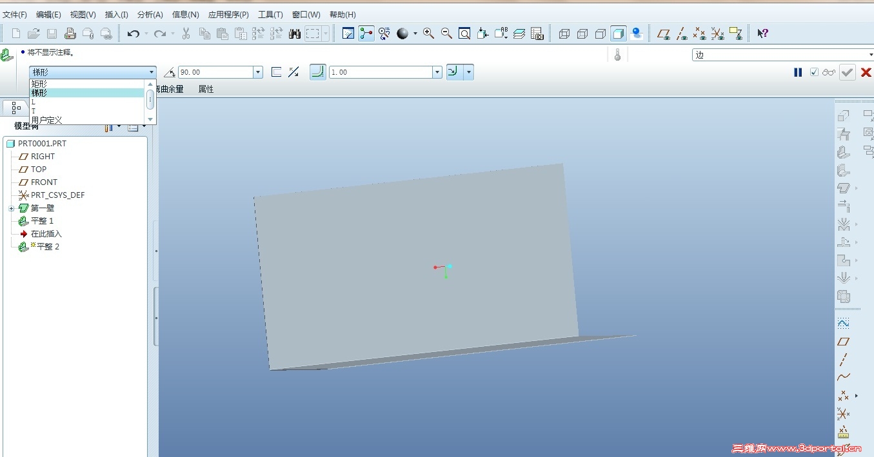Repaint the screen
The image size is (874, 457).
click(x=348, y=34)
